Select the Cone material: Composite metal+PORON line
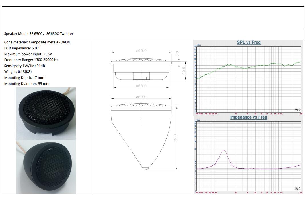The height and width of the screenshot is (200, 308). tap(37, 42)
